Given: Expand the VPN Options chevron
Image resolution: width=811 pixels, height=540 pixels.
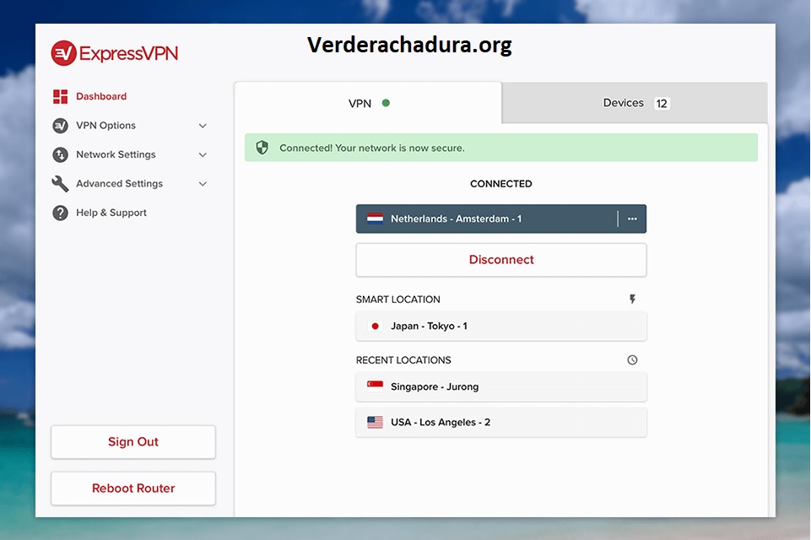Looking at the screenshot, I should 203,126.
